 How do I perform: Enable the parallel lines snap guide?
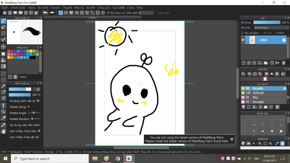point(66,13)
